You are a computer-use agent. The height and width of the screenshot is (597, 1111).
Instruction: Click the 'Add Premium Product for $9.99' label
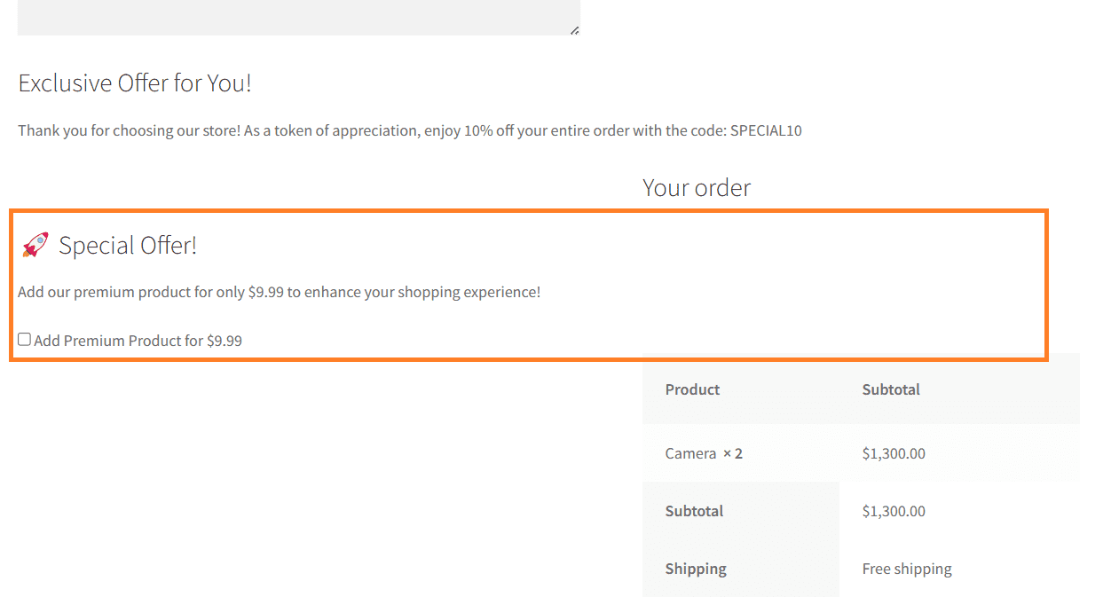[138, 341]
